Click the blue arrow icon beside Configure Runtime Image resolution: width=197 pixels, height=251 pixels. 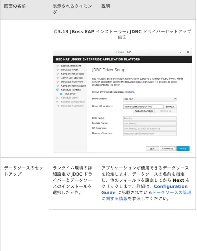(57, 90)
